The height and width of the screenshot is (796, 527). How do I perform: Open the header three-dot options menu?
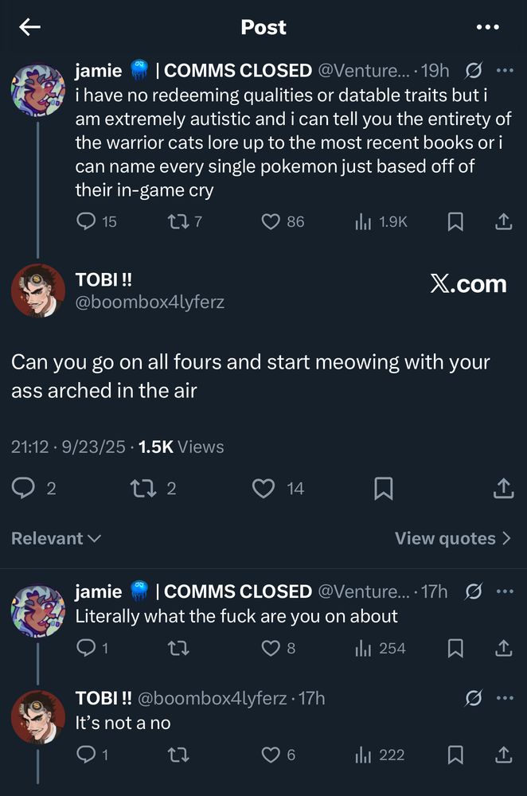[x=486, y=27]
